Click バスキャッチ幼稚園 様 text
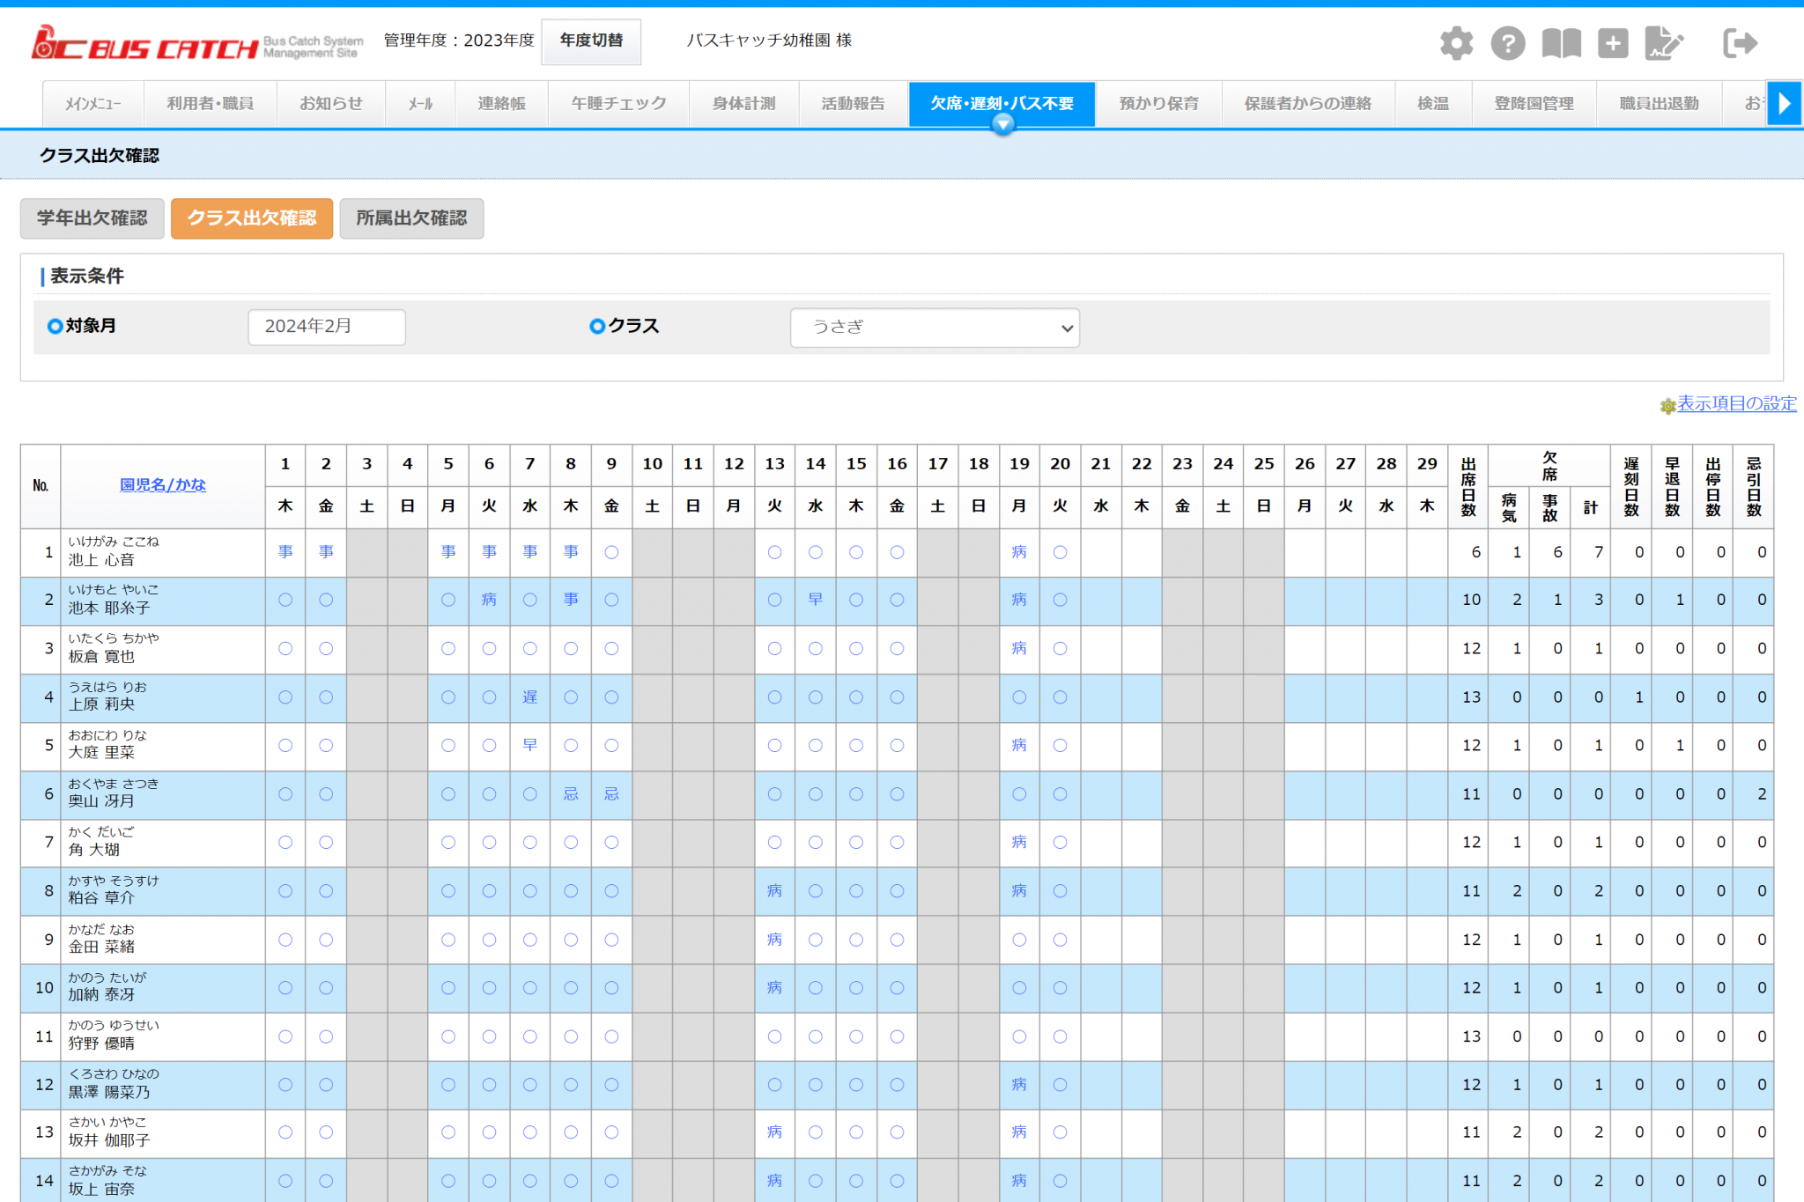The width and height of the screenshot is (1804, 1202). tap(769, 41)
